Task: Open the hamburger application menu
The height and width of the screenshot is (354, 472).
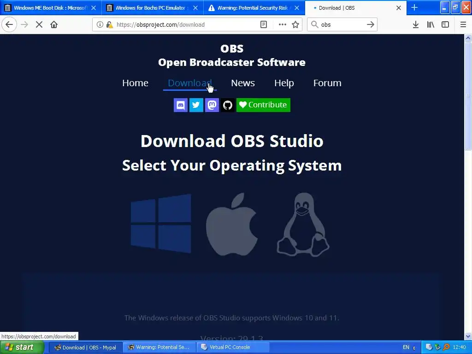Action: [463, 24]
